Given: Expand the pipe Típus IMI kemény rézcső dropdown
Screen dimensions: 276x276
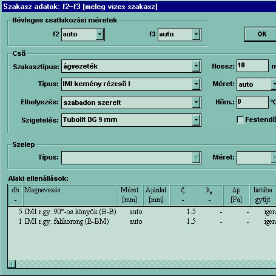Looking at the screenshot, I should click(x=196, y=84).
